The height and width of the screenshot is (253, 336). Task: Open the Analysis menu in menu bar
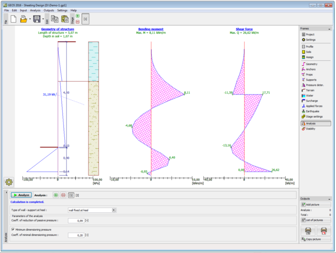click(x=35, y=10)
